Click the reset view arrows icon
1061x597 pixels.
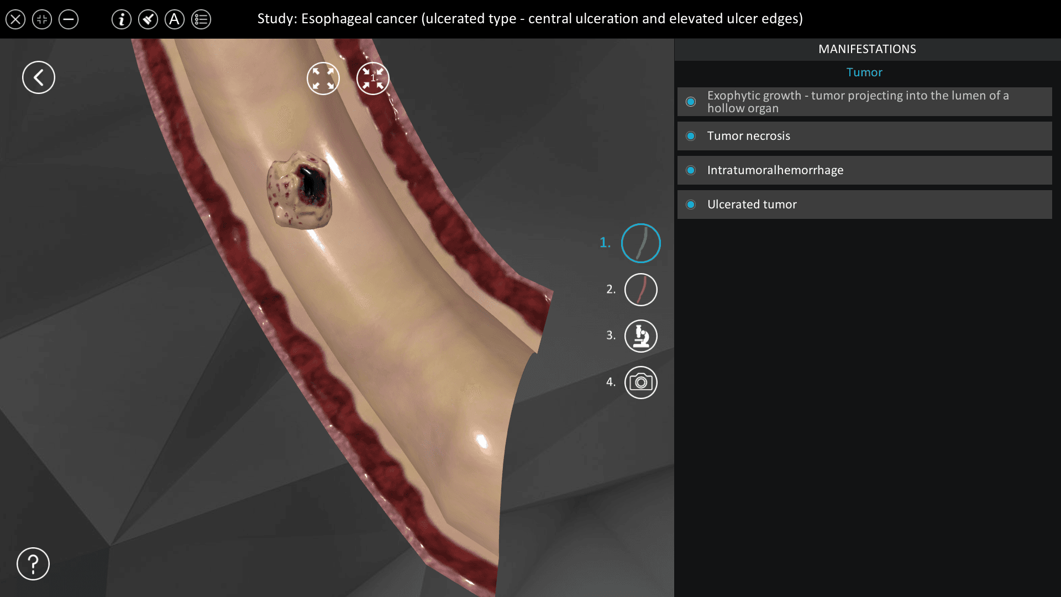(x=373, y=78)
